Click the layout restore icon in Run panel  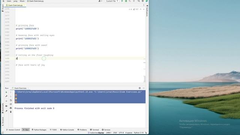click(x=6, y=106)
